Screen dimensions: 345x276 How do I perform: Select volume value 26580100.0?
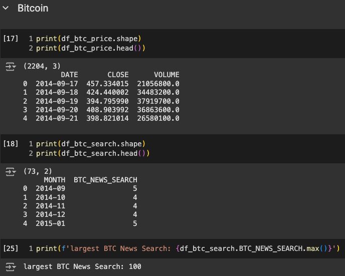[x=158, y=118]
